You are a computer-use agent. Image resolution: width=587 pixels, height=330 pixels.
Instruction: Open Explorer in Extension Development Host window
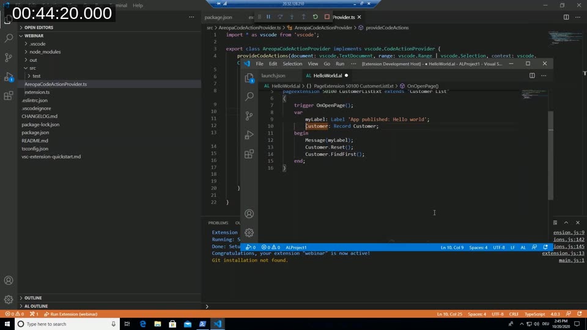[249, 78]
